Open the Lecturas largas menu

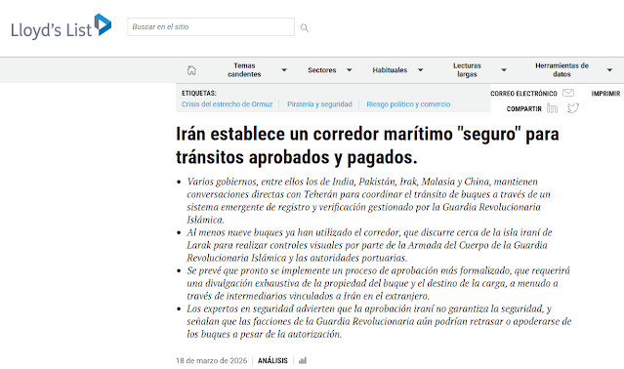pos(467,70)
